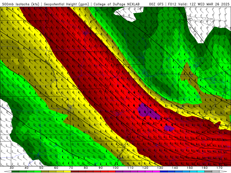Click the '120' value on the color scale
Viewport: 231px width, 173px height.
point(145,168)
